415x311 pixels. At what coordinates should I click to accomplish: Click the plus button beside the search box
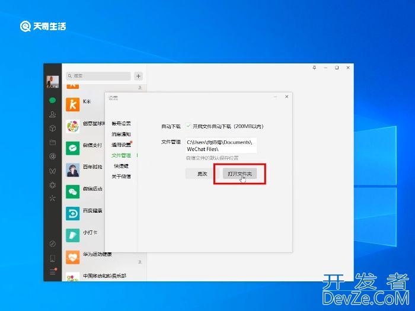click(138, 76)
